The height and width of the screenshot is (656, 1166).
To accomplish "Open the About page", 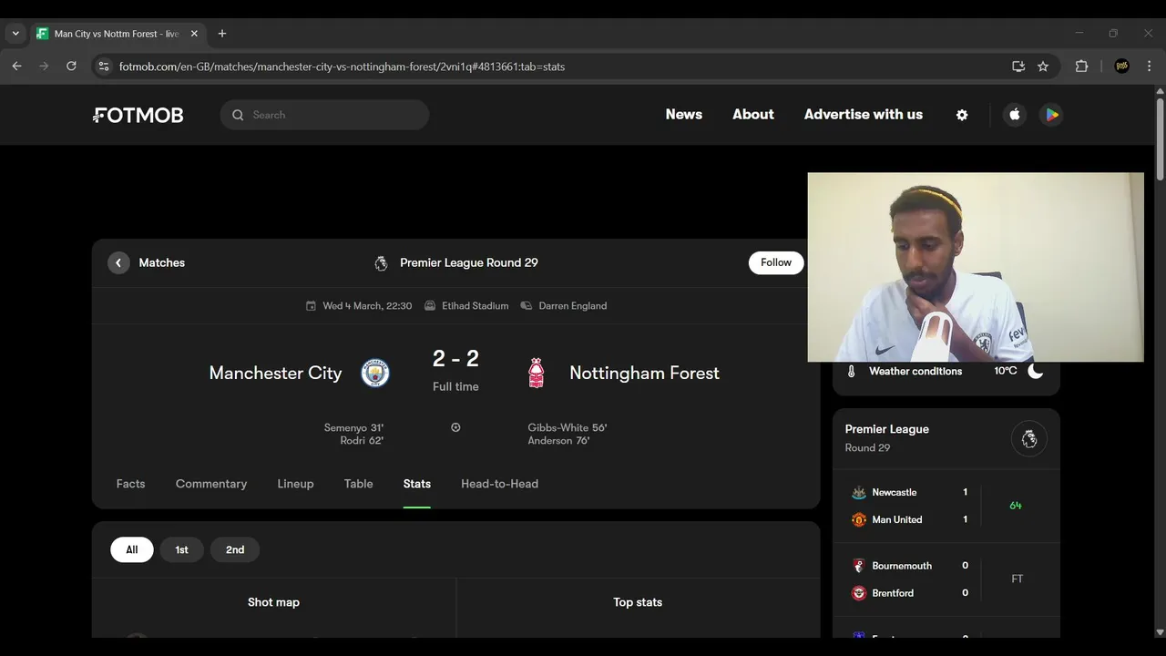I will click(x=753, y=115).
